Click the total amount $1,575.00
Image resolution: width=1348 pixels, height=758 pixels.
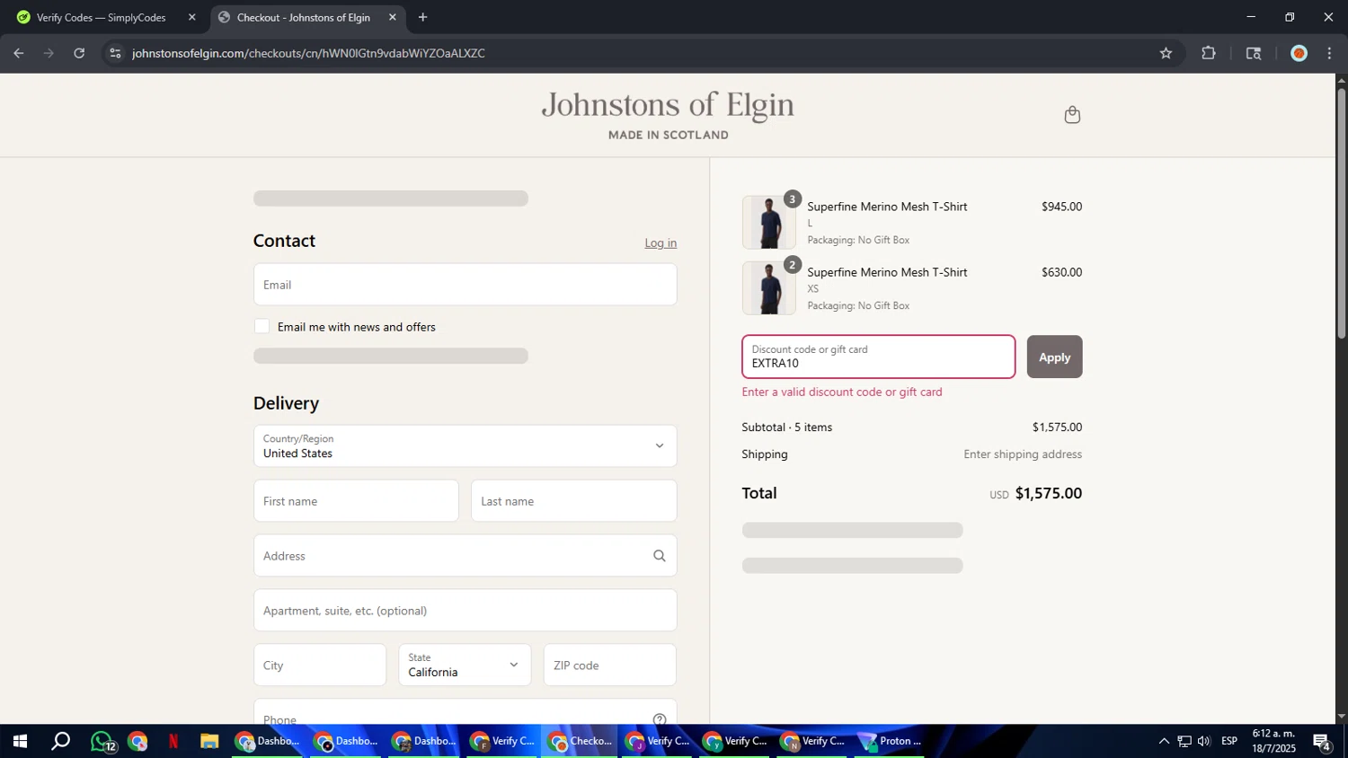(x=1048, y=493)
